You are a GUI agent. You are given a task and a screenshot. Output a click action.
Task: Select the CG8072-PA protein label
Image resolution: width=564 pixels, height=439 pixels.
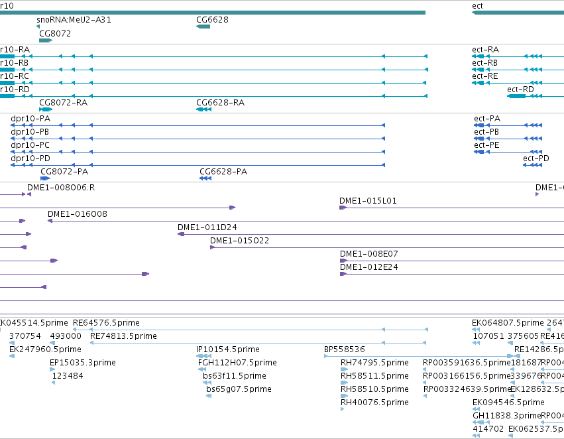64,172
